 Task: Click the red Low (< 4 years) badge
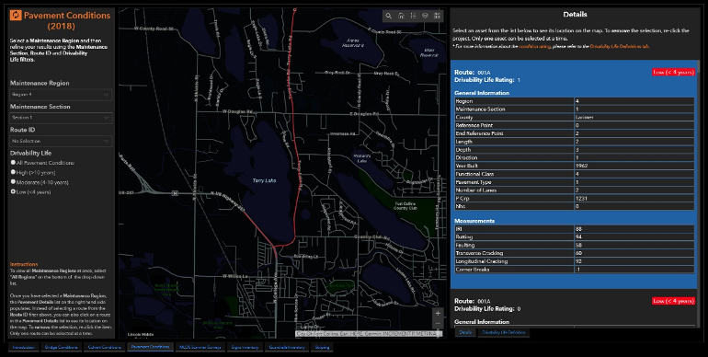pyautogui.click(x=673, y=73)
